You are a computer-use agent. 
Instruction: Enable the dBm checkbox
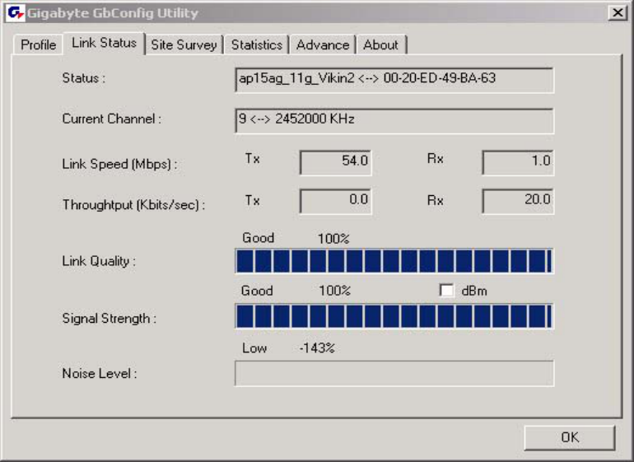point(446,291)
